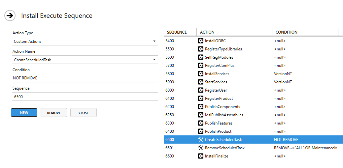This screenshot has width=343, height=168.
Task: Click the CONDITION column header
Action: point(286,32)
